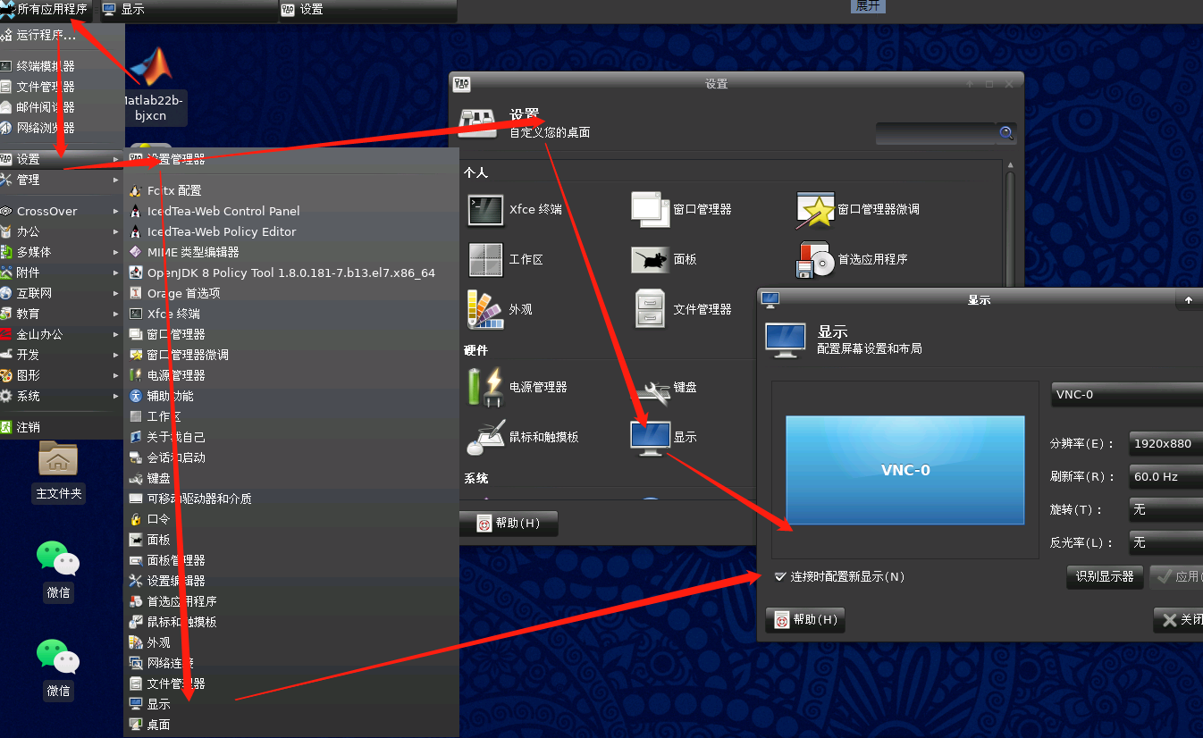Screen dimensions: 1203x738
Task: Open the lower 微信 desktop icon
Action: tap(58, 656)
